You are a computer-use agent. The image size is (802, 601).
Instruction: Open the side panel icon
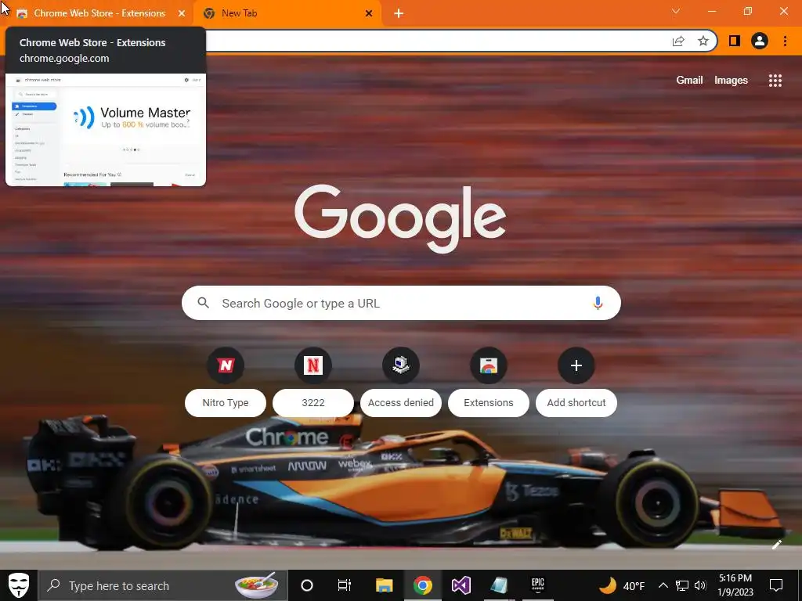(x=735, y=41)
